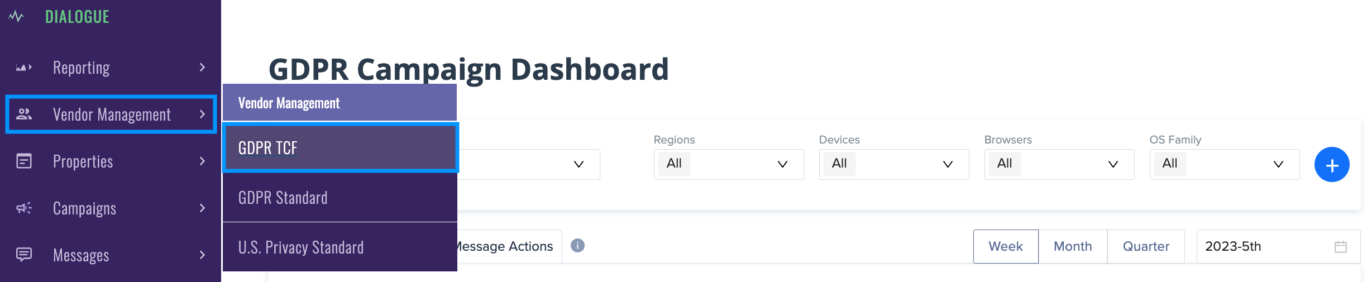
Task: Open U.S. Privacy Standard submenu item
Action: pyautogui.click(x=340, y=247)
